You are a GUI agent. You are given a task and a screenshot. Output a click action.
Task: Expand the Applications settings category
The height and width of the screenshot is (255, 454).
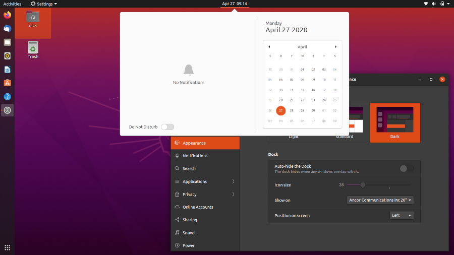tap(205, 181)
